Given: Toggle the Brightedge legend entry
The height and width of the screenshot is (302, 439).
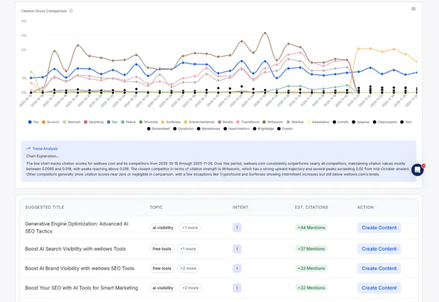Looking at the screenshot, I should (263, 129).
